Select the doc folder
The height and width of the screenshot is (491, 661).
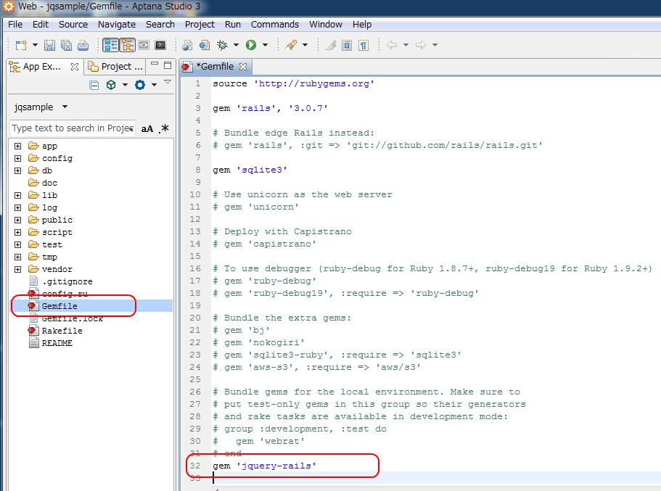(x=49, y=183)
